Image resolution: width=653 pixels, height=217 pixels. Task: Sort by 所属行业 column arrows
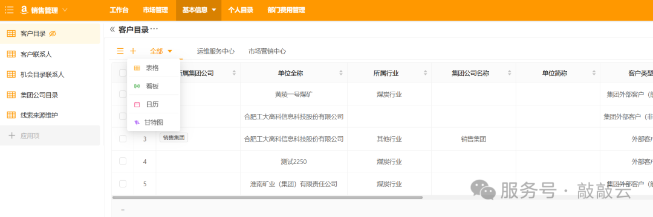pos(425,73)
